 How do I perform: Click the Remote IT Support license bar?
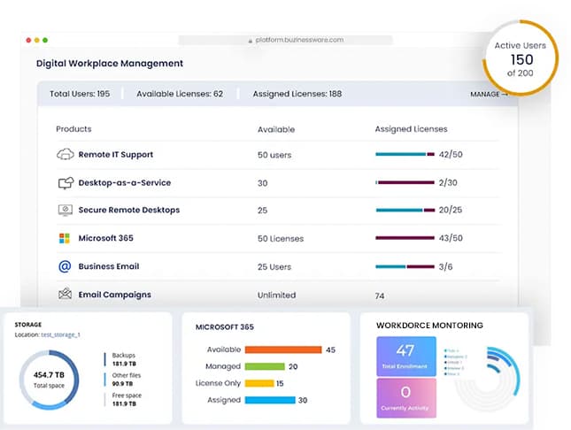point(405,155)
